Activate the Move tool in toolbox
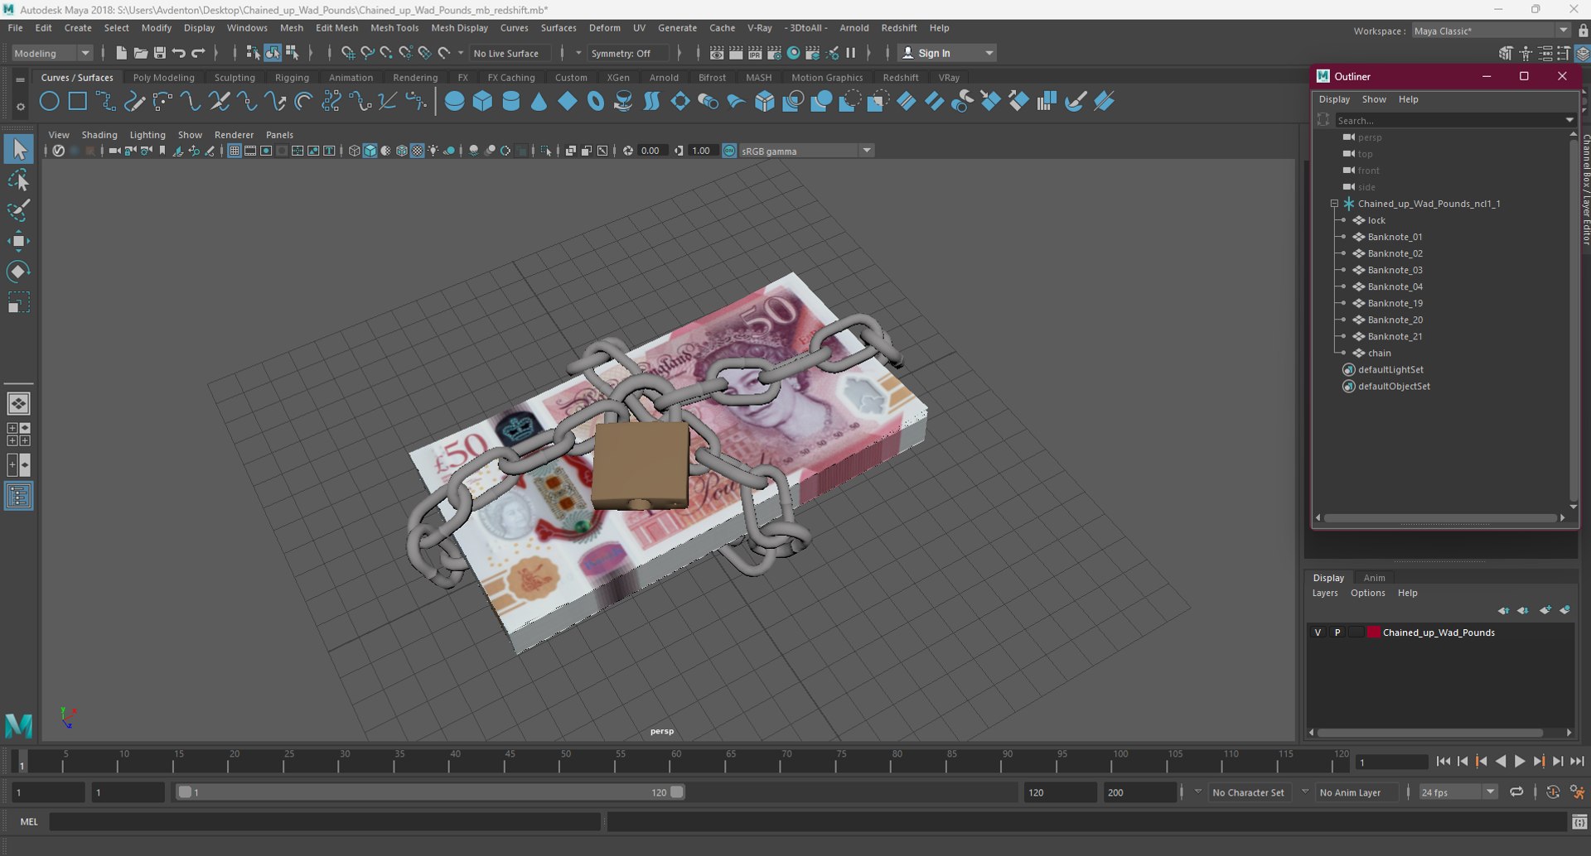This screenshot has height=856, width=1591. point(18,241)
